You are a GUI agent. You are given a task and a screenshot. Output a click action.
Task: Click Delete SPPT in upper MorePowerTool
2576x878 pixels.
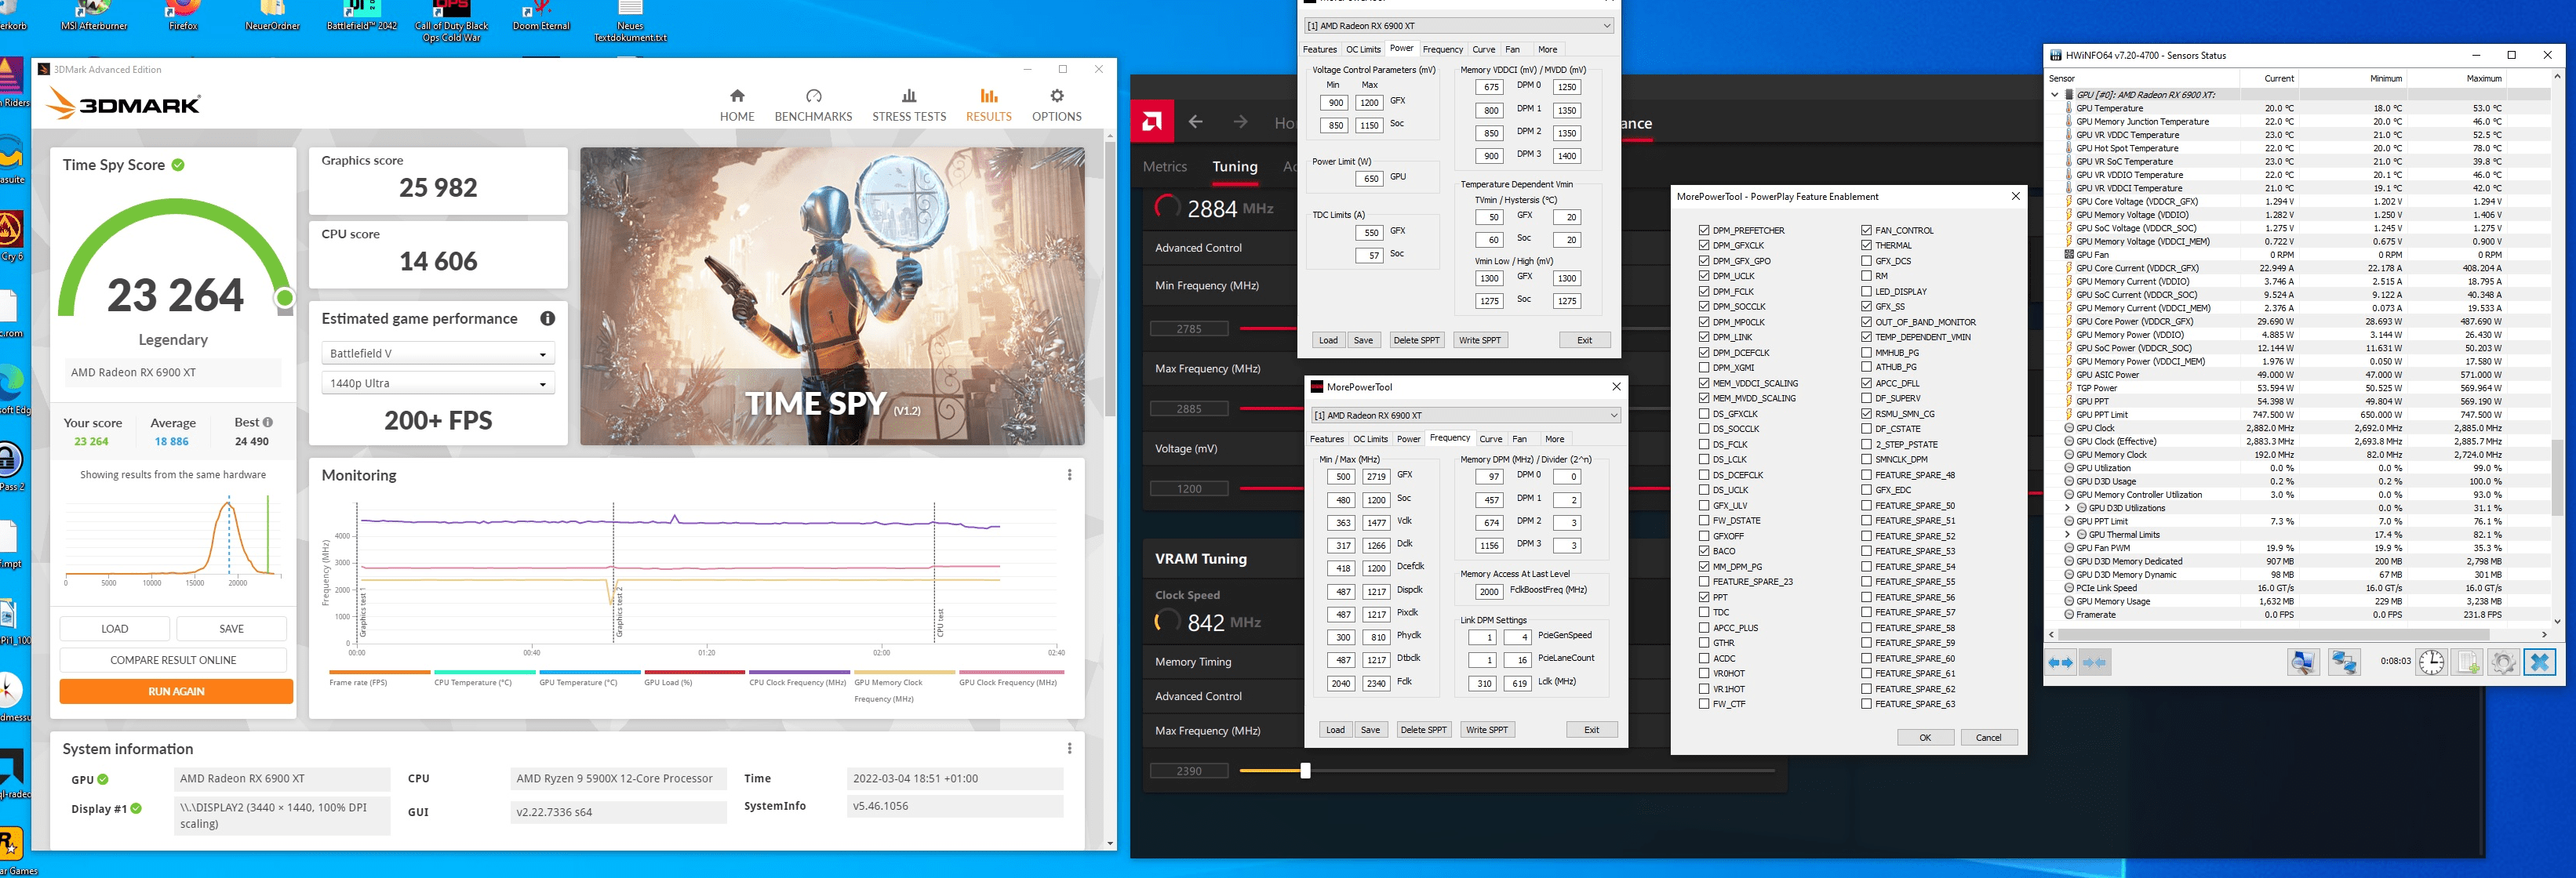1416,340
